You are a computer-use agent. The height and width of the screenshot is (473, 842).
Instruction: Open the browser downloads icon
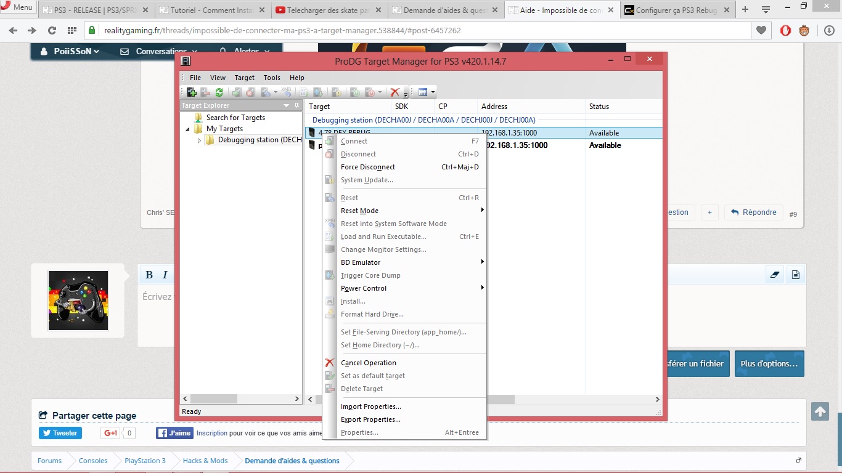coord(830,31)
